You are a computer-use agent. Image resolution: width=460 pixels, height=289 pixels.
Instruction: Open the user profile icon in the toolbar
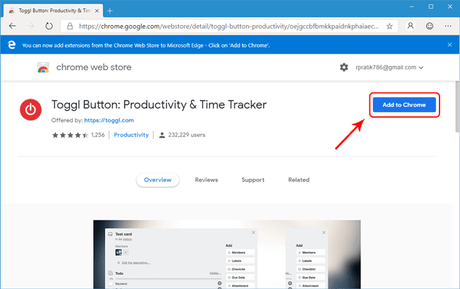[x=411, y=26]
